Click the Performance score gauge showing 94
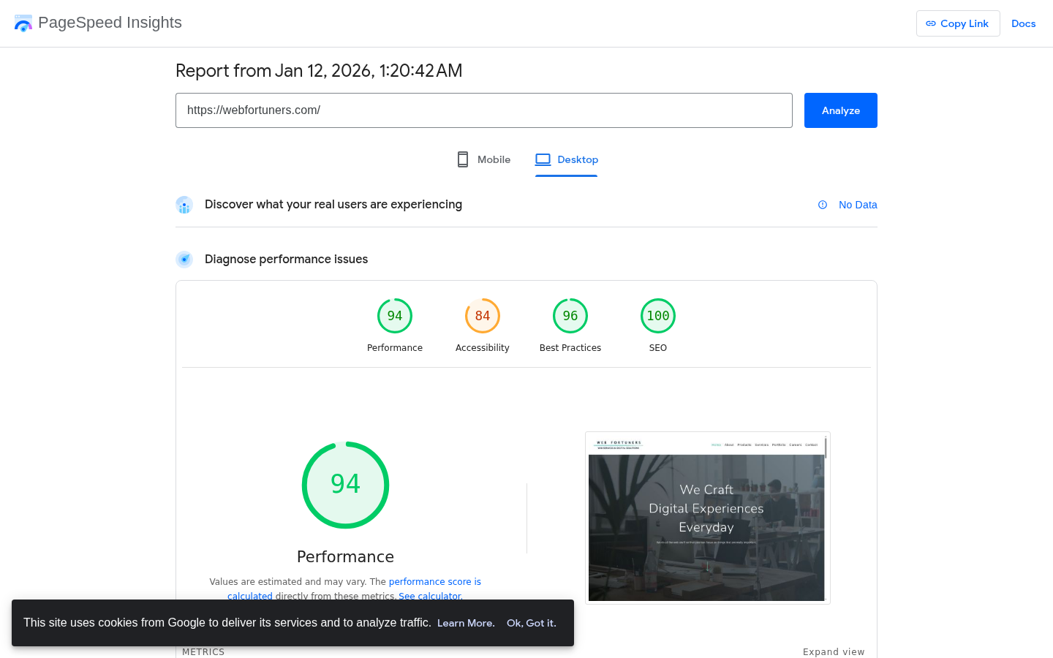 [395, 315]
